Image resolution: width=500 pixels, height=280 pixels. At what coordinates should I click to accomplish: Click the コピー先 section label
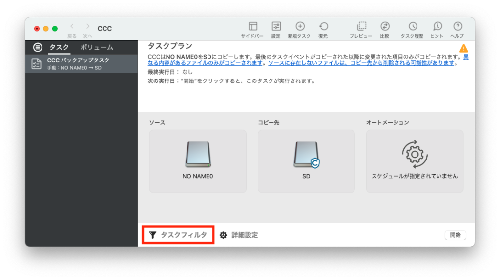click(x=269, y=122)
